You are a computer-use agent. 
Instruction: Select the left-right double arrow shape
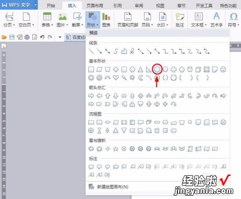[124, 96]
